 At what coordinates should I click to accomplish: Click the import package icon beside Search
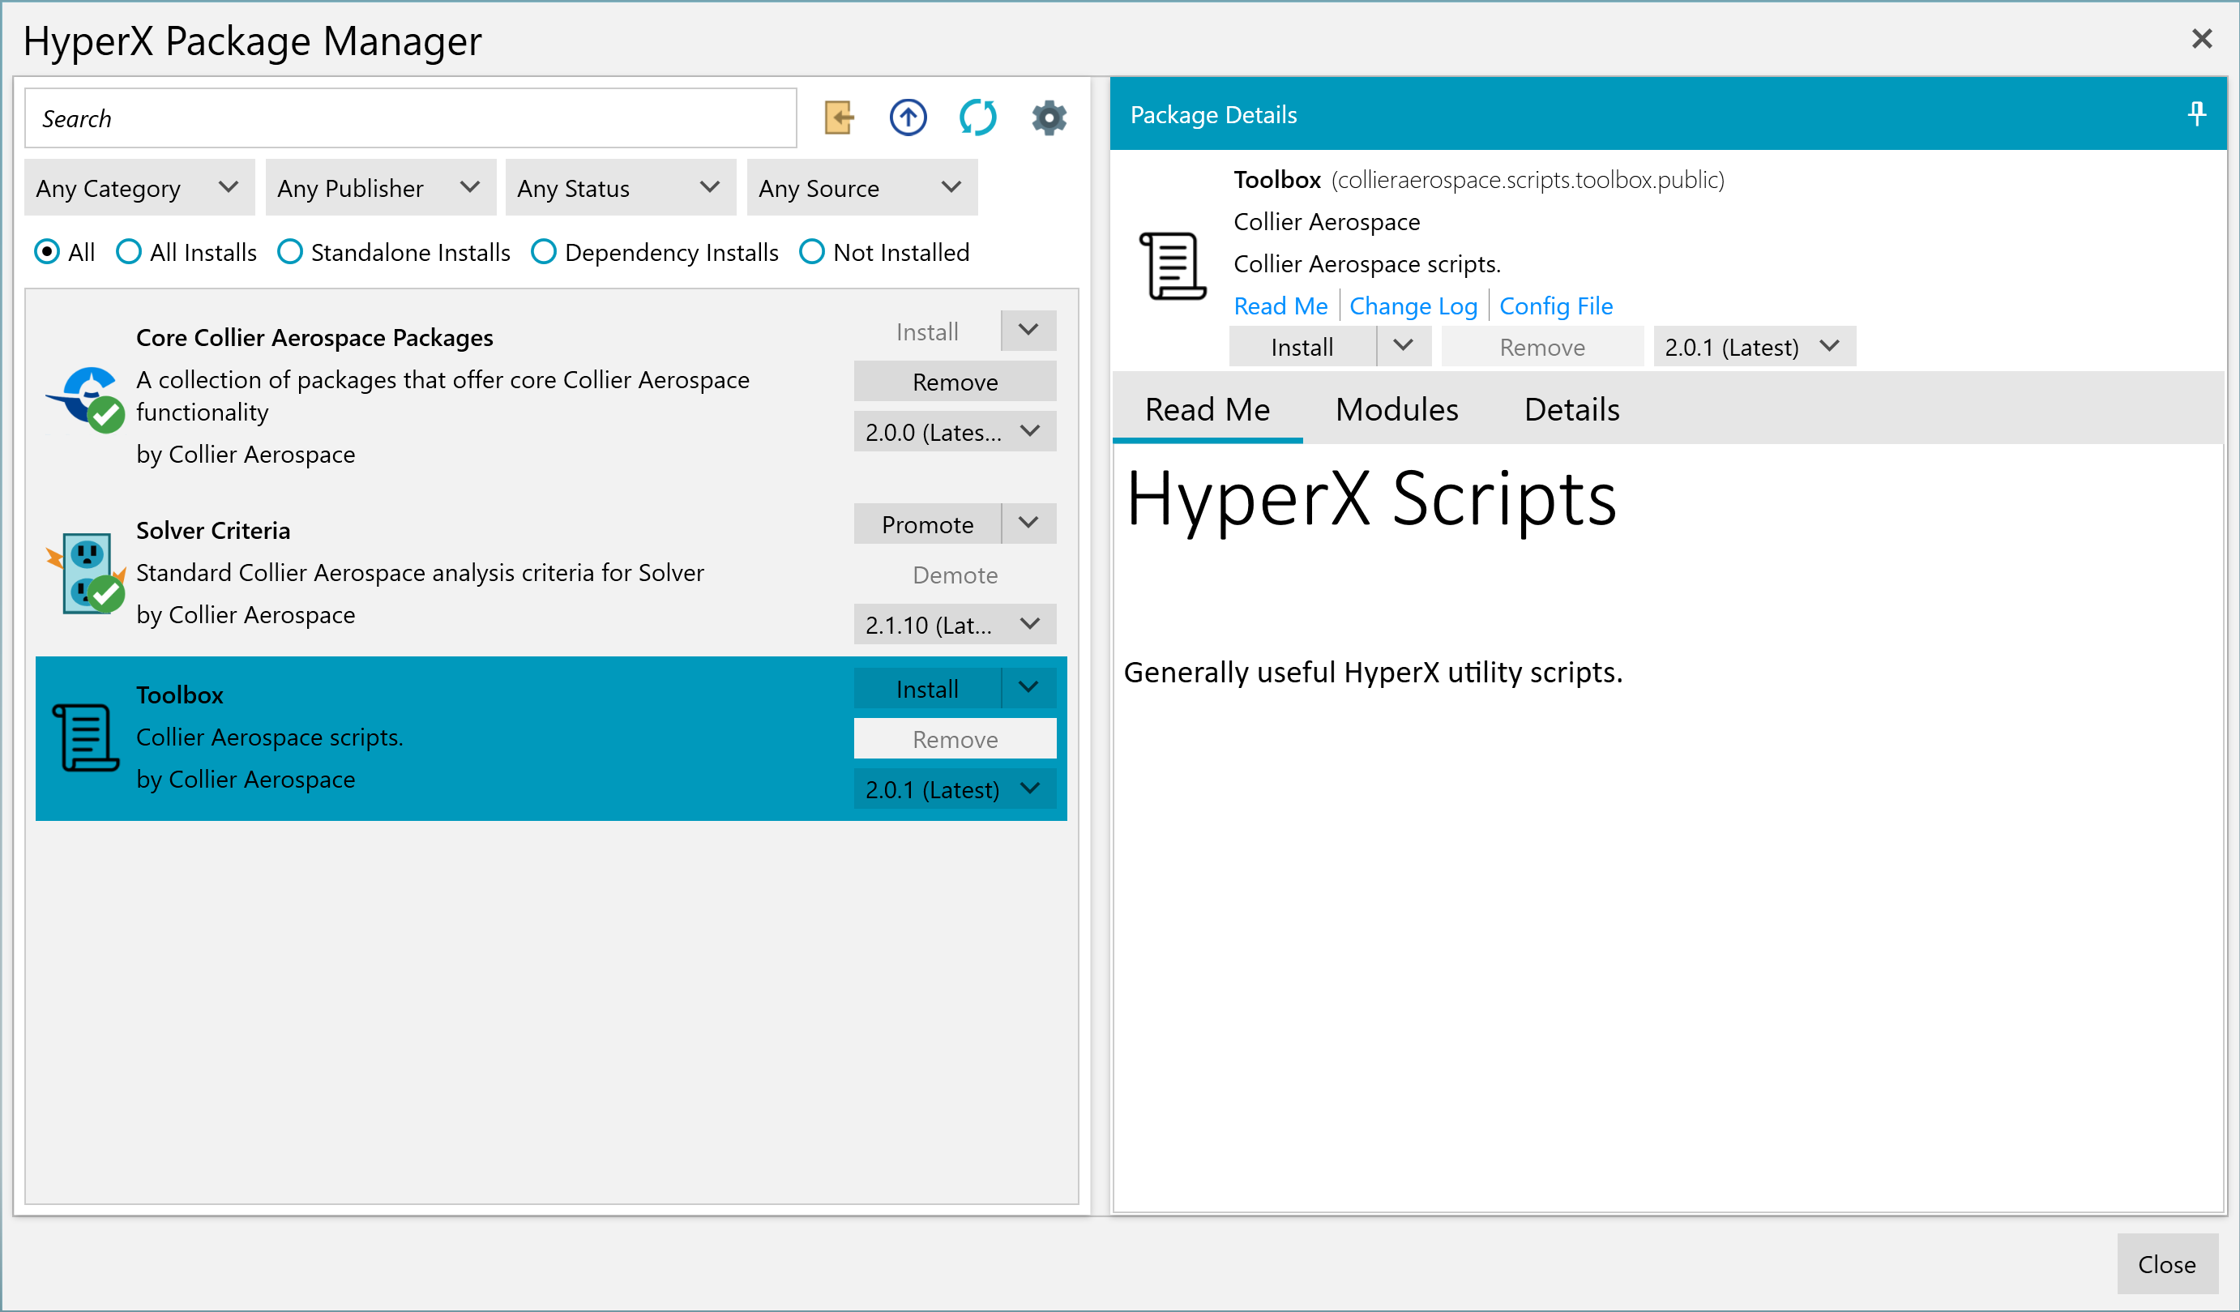coord(838,118)
